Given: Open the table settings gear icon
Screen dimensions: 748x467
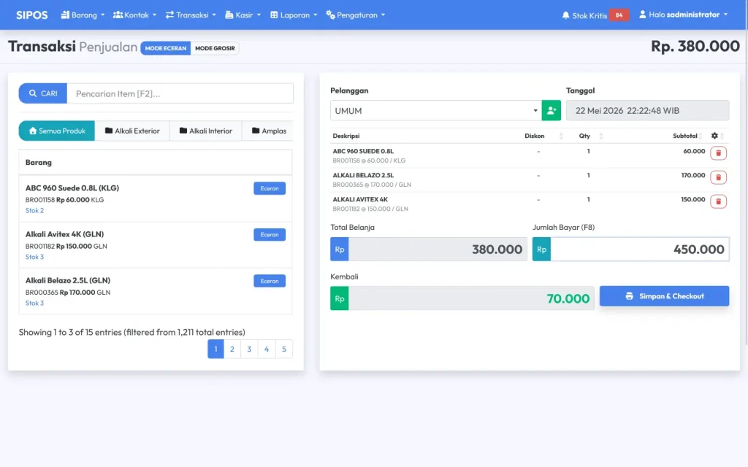Looking at the screenshot, I should 714,136.
